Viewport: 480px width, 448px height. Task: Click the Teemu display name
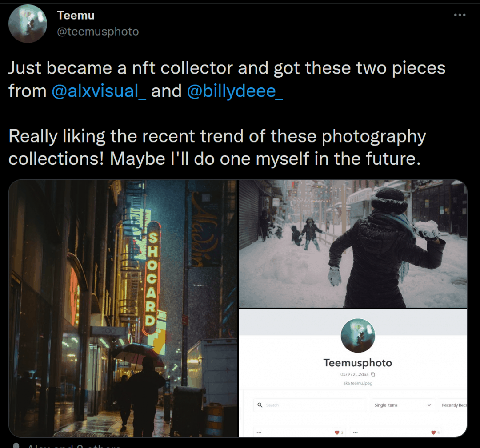coord(76,16)
